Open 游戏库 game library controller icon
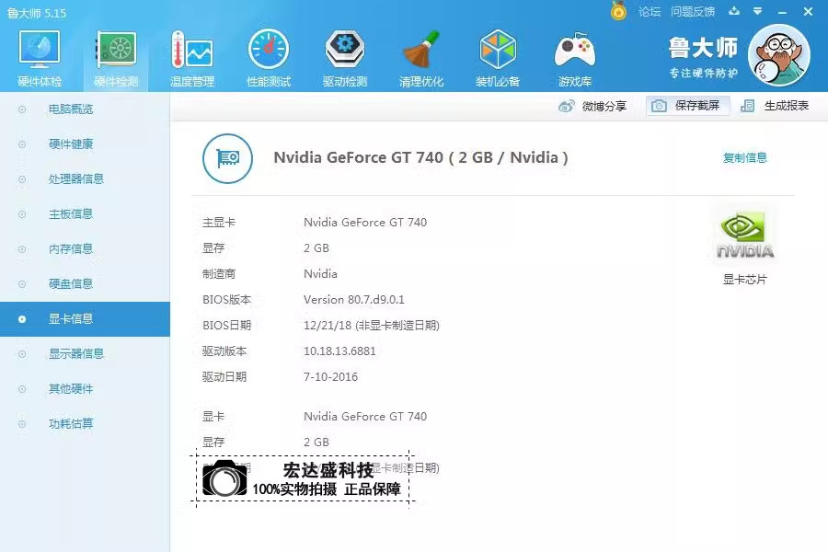 (574, 58)
